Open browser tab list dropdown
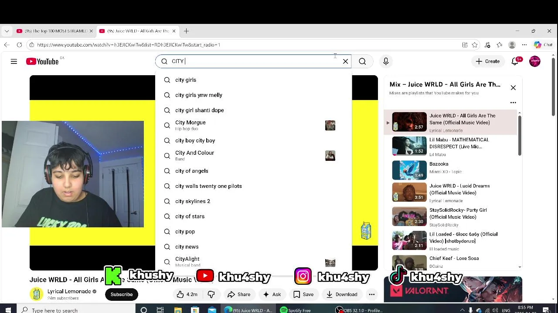This screenshot has width=558, height=313. [7, 31]
